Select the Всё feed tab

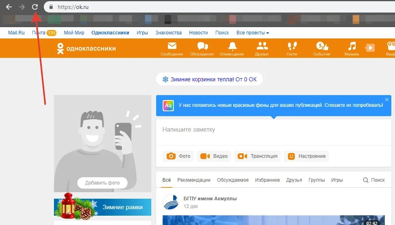click(167, 180)
